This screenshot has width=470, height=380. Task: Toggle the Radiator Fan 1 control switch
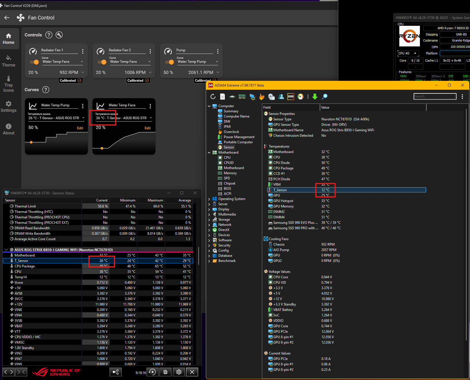pos(34,62)
